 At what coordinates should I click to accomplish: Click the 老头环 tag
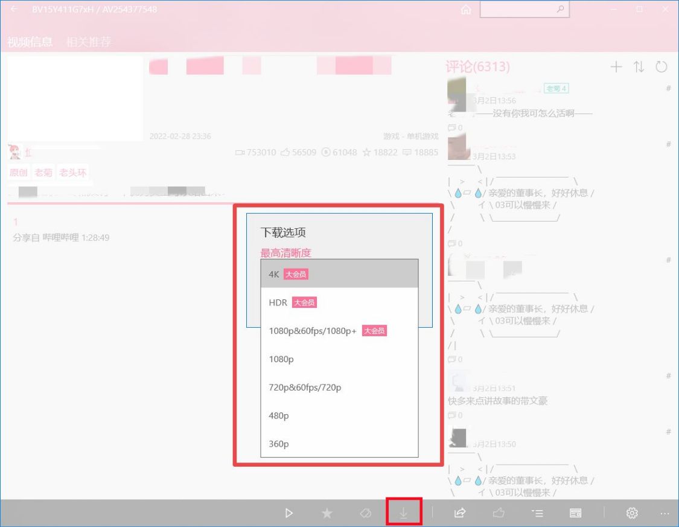73,173
